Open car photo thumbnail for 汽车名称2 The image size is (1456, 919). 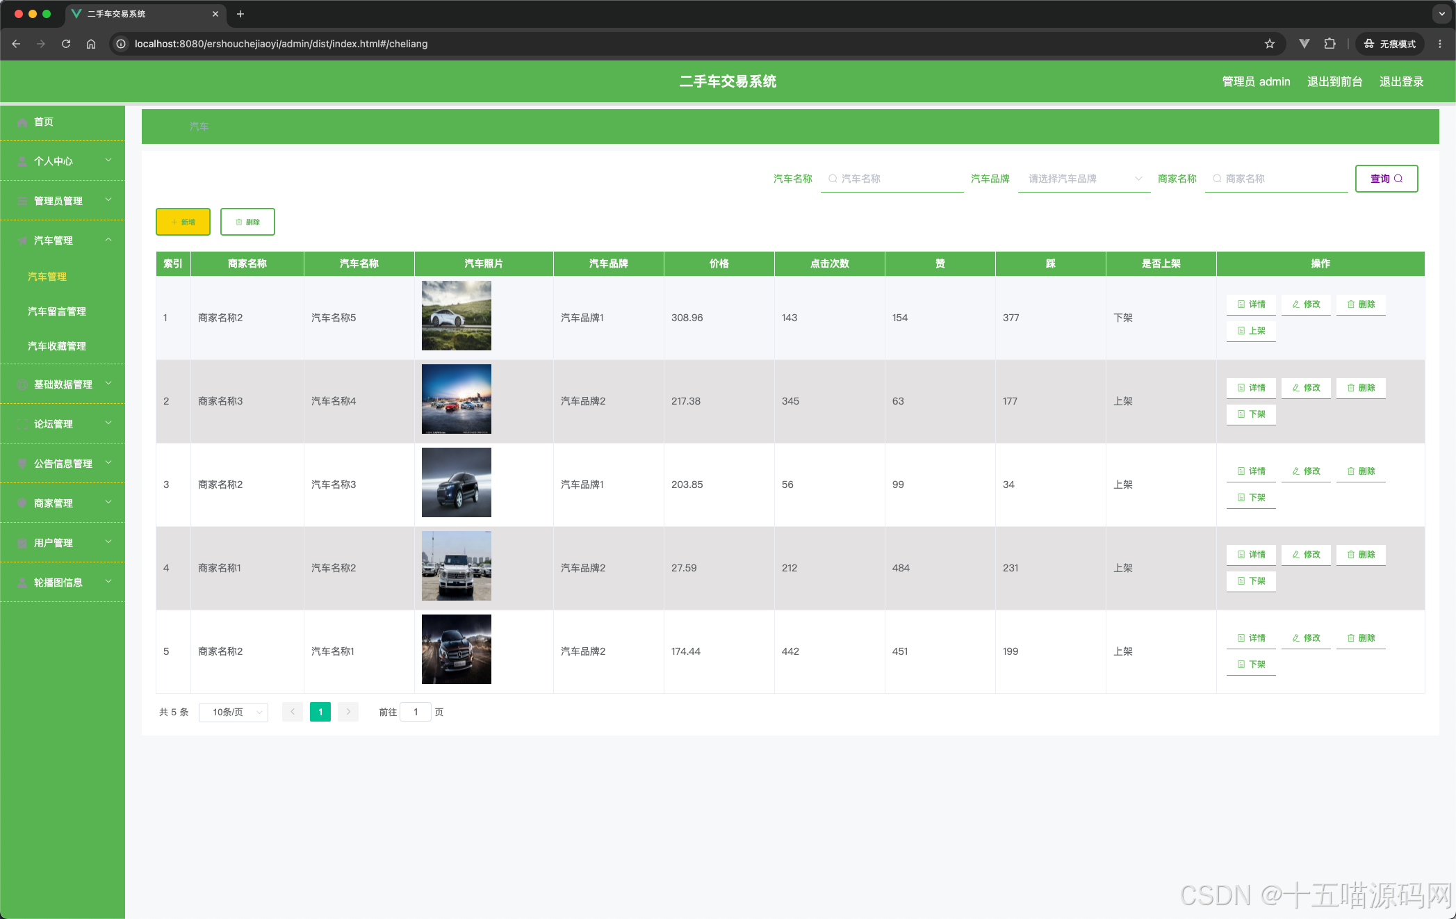[457, 566]
